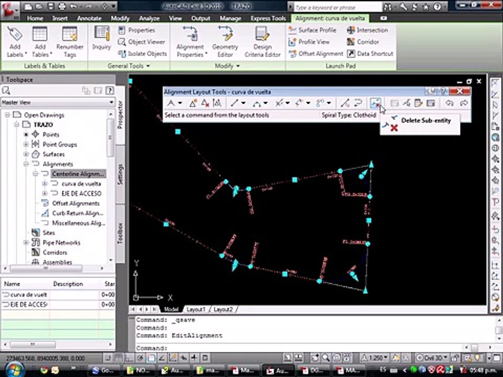Open the annotation scale 1:250 dropdown
Screen dimensions: 503x377
click(374, 358)
